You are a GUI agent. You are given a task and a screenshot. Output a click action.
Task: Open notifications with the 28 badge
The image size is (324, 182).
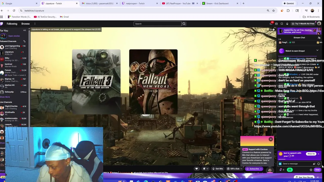coord(271,24)
